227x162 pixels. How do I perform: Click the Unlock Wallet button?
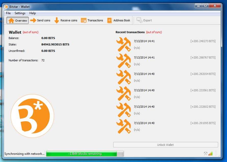166,145
